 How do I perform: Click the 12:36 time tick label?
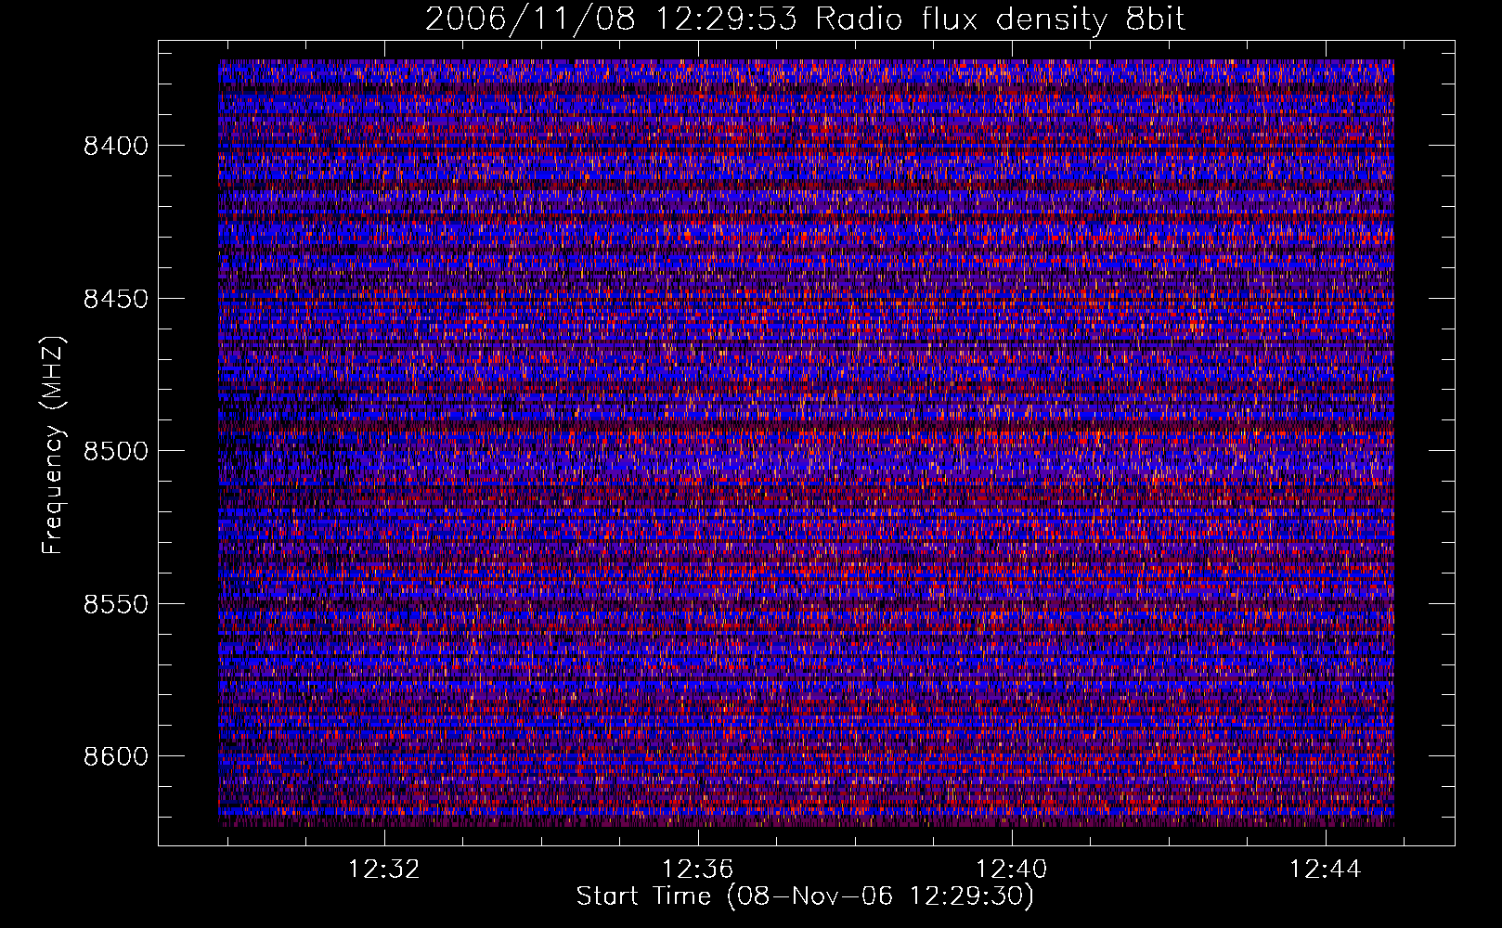point(697,870)
